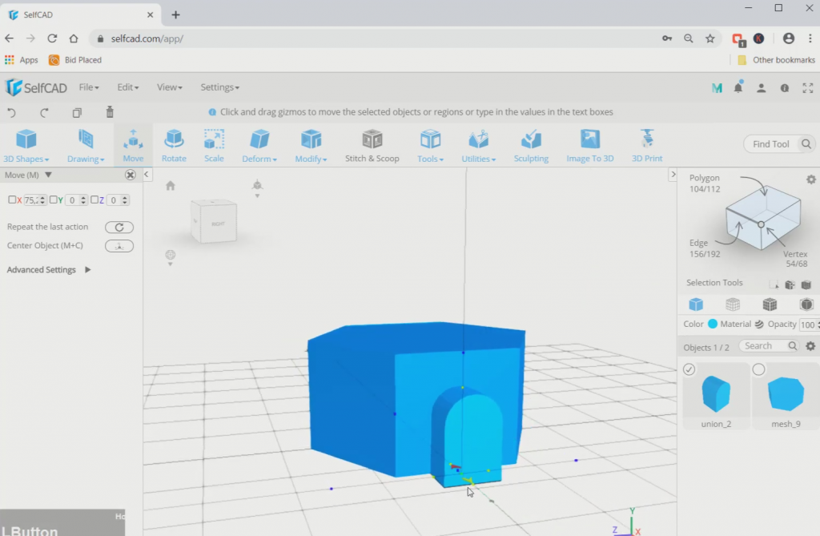Select the Rotate tool
This screenshot has width=820, height=536.
tap(174, 144)
